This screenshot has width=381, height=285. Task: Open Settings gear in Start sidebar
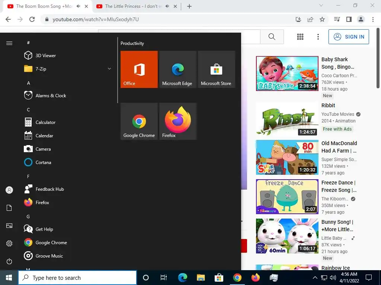[x=9, y=243]
